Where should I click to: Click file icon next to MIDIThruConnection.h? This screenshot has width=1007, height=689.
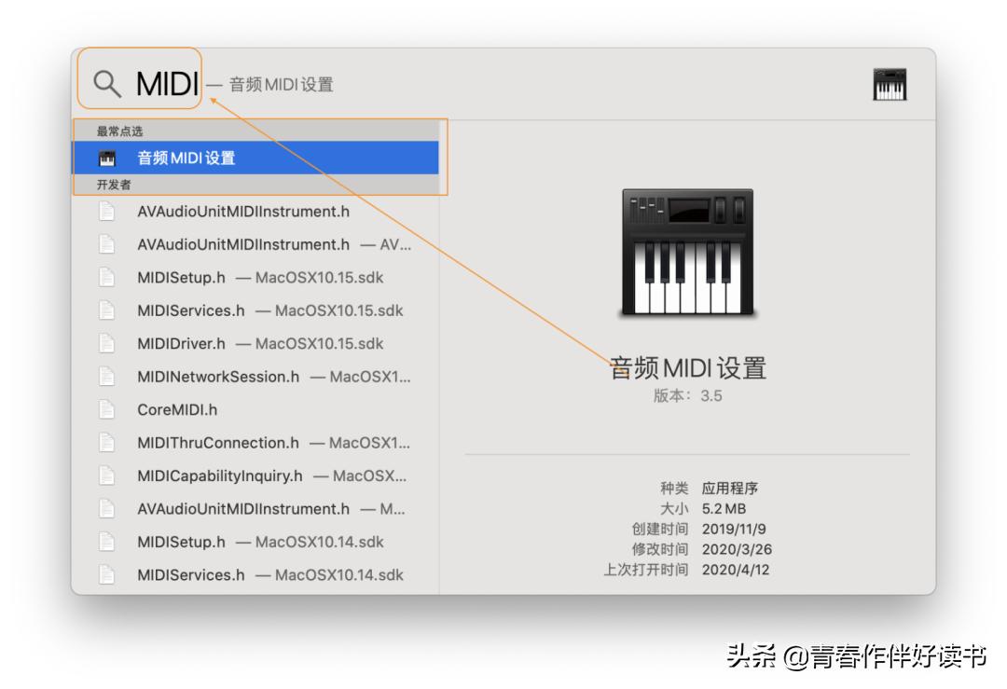106,443
